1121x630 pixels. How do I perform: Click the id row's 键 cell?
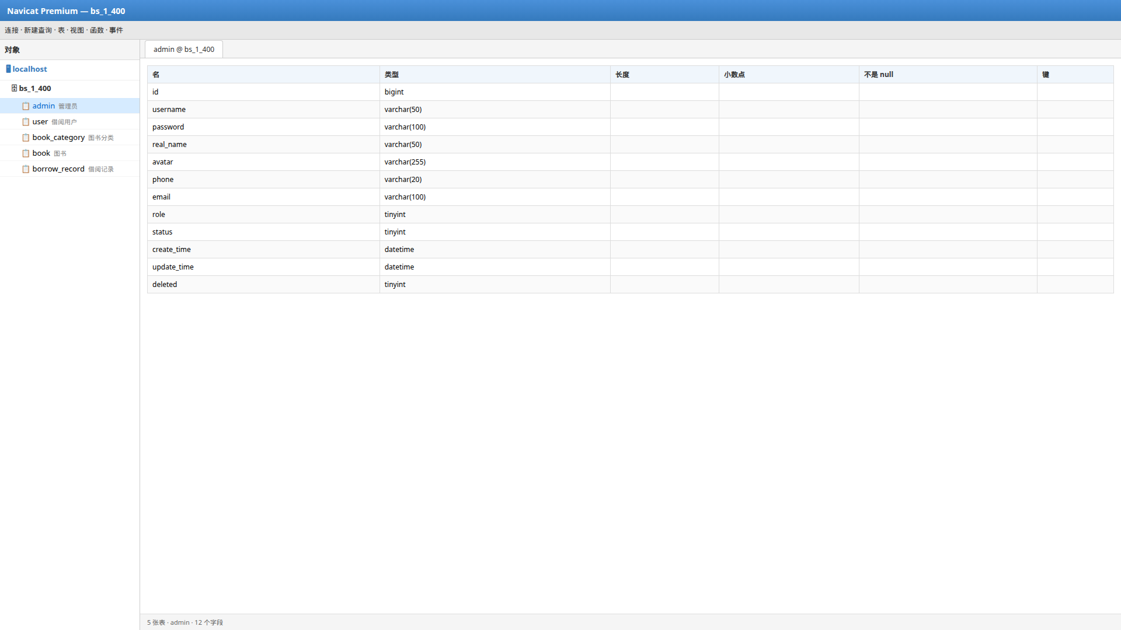[1075, 92]
